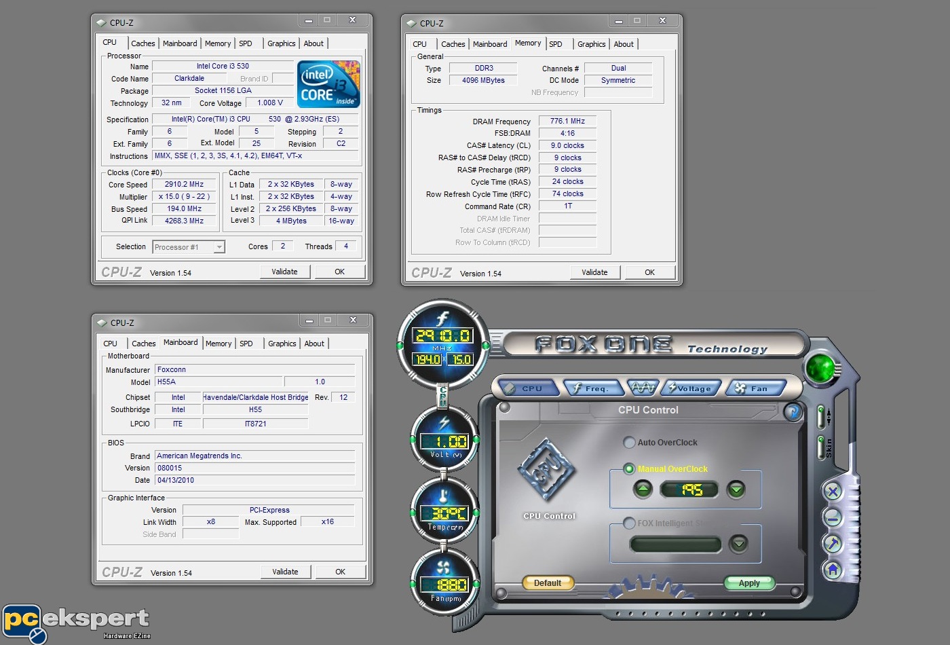Click the Default button in Fox One
The height and width of the screenshot is (645, 950).
click(x=548, y=583)
